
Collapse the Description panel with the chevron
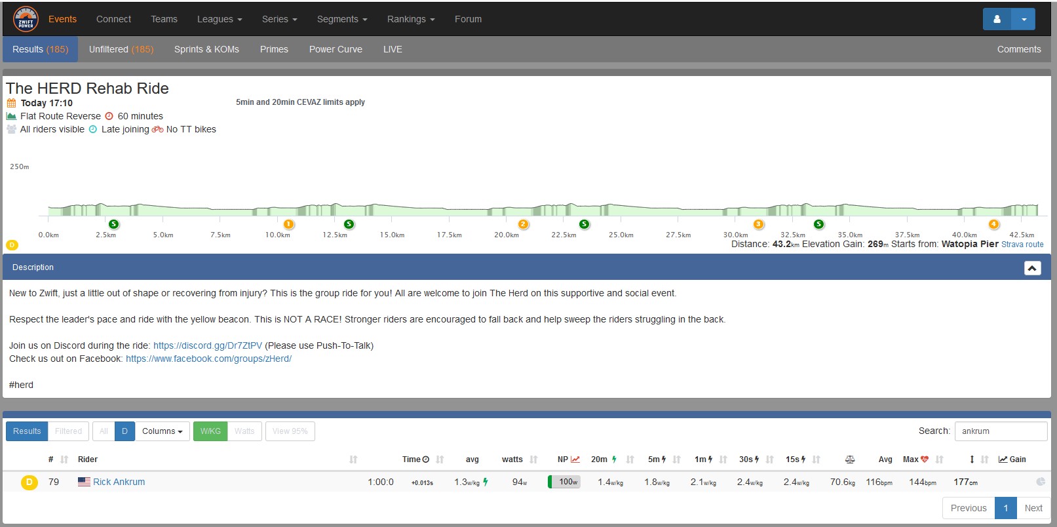[x=1032, y=267]
